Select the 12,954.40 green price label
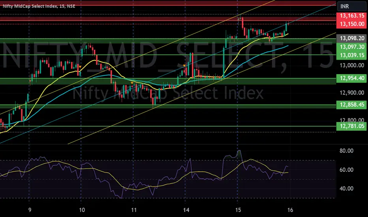 pyautogui.click(x=351, y=78)
